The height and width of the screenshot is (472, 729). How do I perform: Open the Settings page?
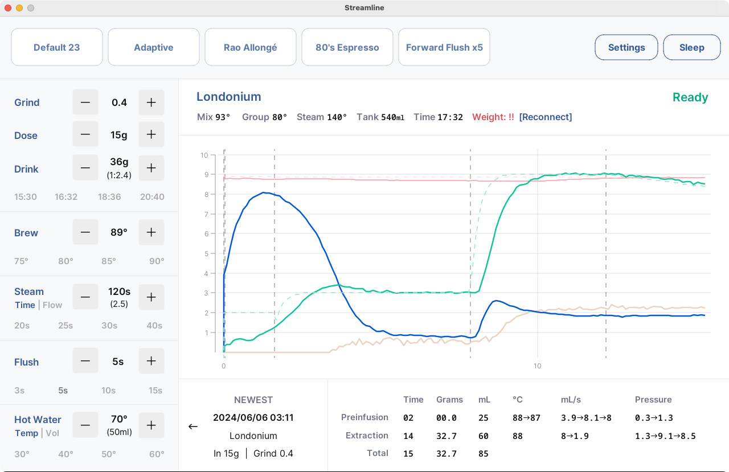(626, 47)
